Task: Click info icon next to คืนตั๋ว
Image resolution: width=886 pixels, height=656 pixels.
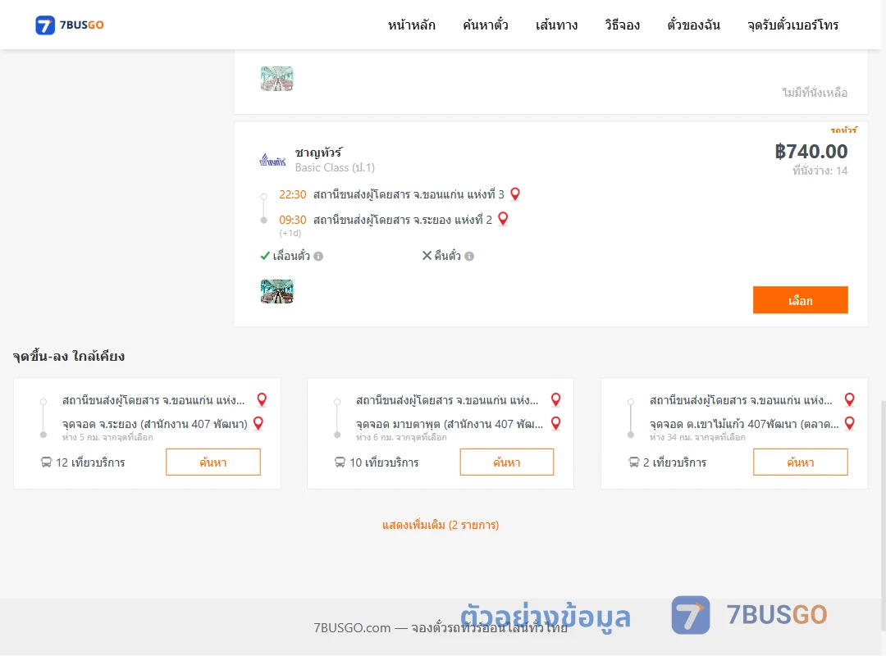Action: tap(469, 256)
